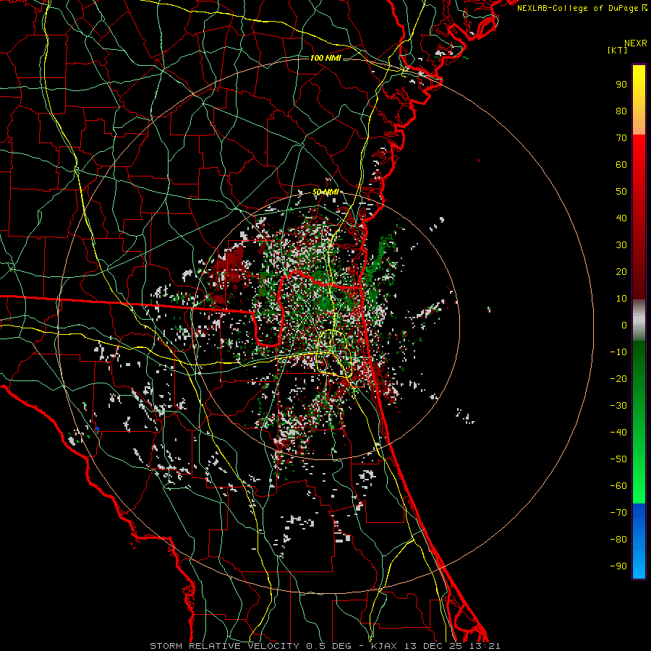Click the Storm Relative Velocity caption at the bottom
Viewport: 651px width, 651px height.
tap(224, 646)
